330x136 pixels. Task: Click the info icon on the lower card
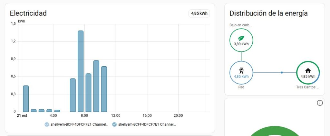320,103
